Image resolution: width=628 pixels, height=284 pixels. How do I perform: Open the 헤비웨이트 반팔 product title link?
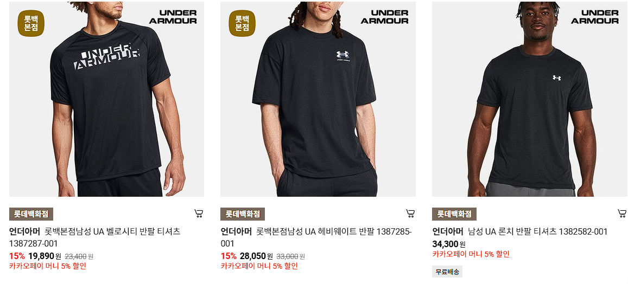pyautogui.click(x=316, y=237)
